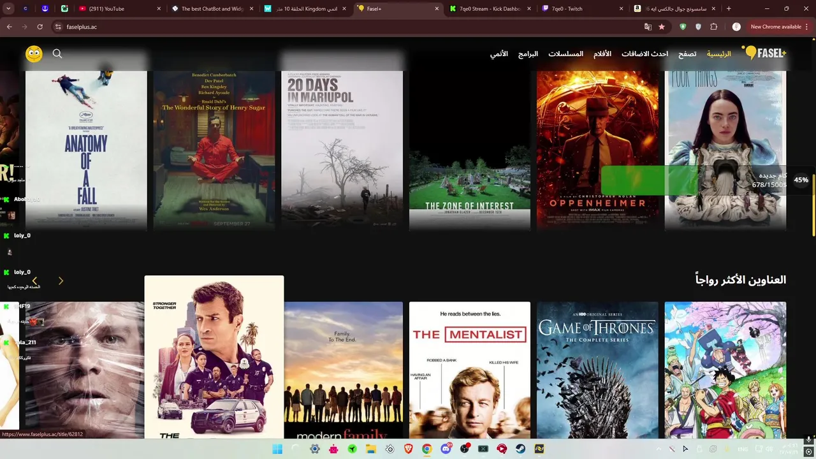Open Discord from taskbar

[446, 449]
